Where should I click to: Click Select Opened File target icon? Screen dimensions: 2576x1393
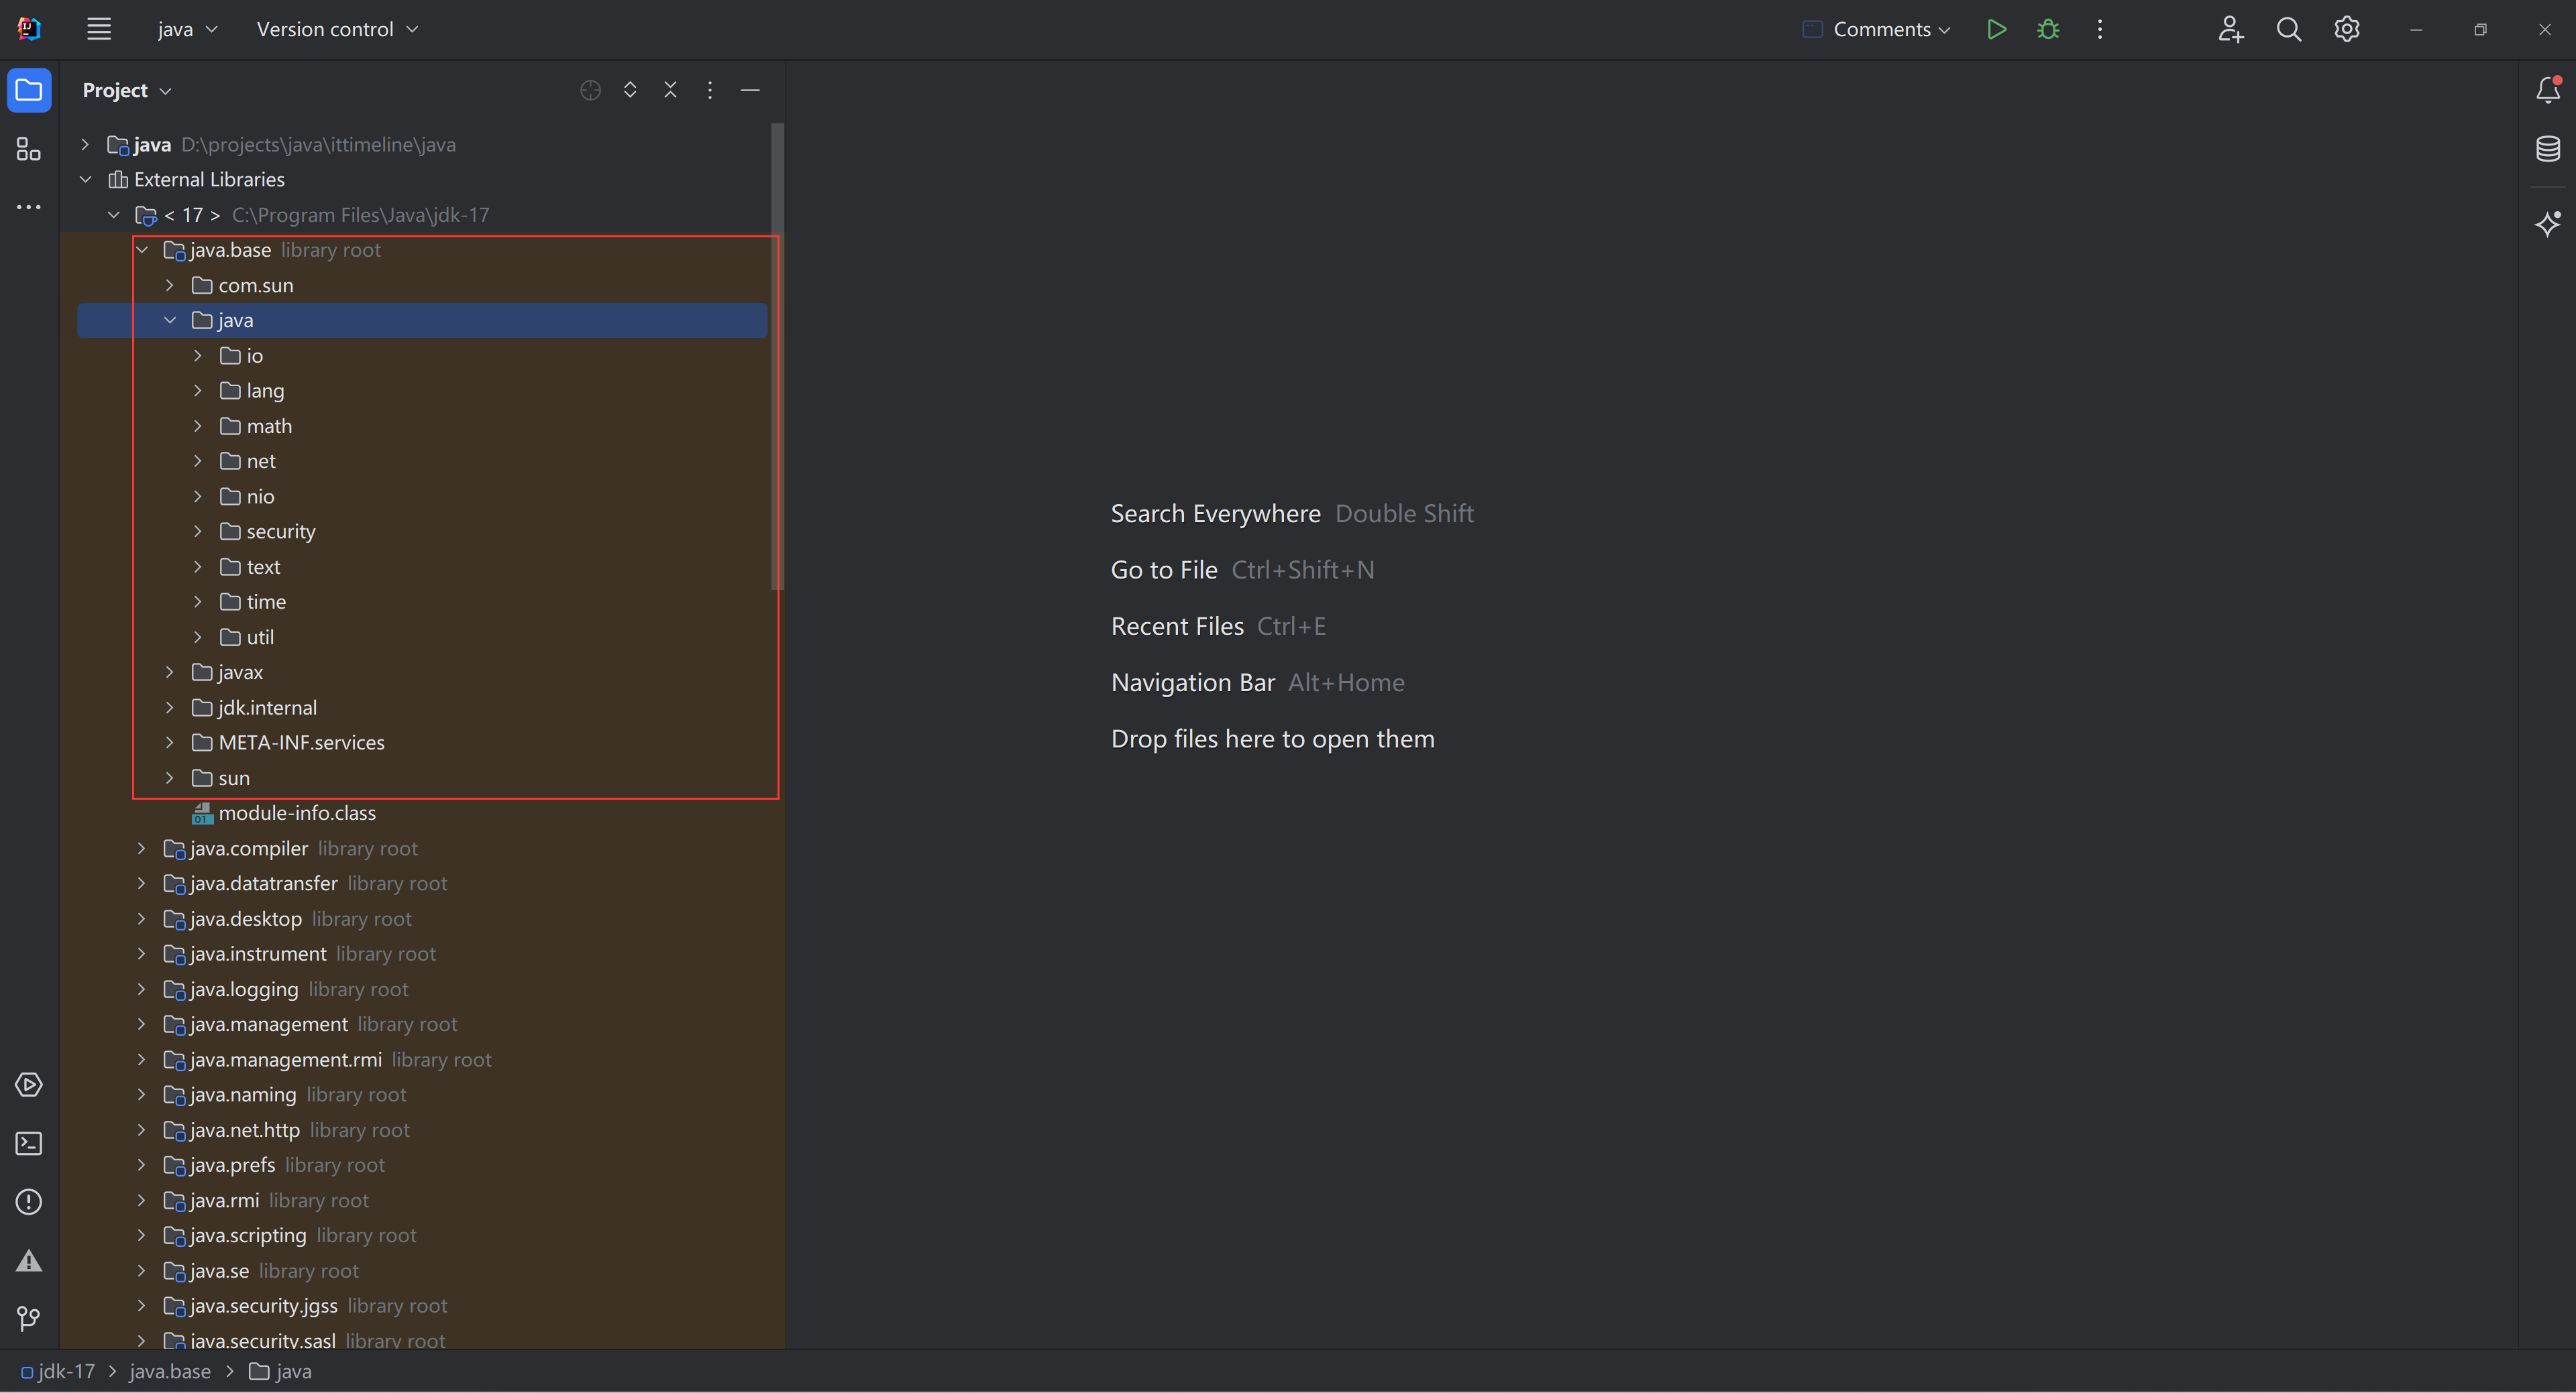pyautogui.click(x=590, y=91)
